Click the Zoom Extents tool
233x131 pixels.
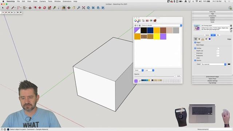point(83,8)
